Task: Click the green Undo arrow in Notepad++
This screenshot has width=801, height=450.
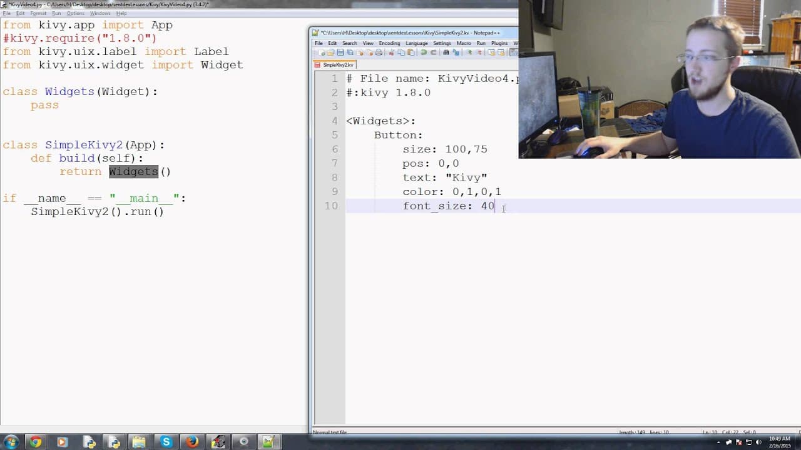Action: (424, 52)
